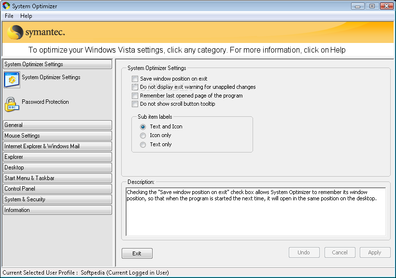The width and height of the screenshot is (396, 278).
Task: Click inside the Description text box
Action: tap(255, 211)
